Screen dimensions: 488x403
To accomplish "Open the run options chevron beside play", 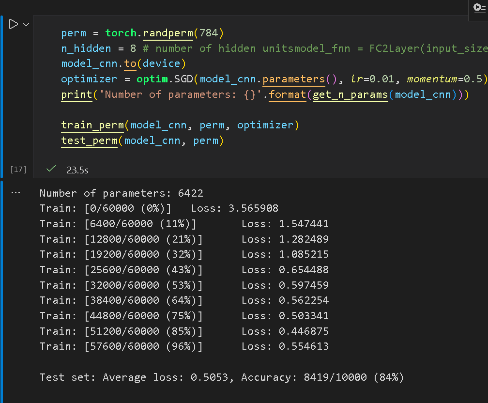I will [26, 24].
